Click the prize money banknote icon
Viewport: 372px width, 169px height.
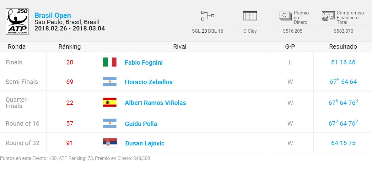point(285,16)
